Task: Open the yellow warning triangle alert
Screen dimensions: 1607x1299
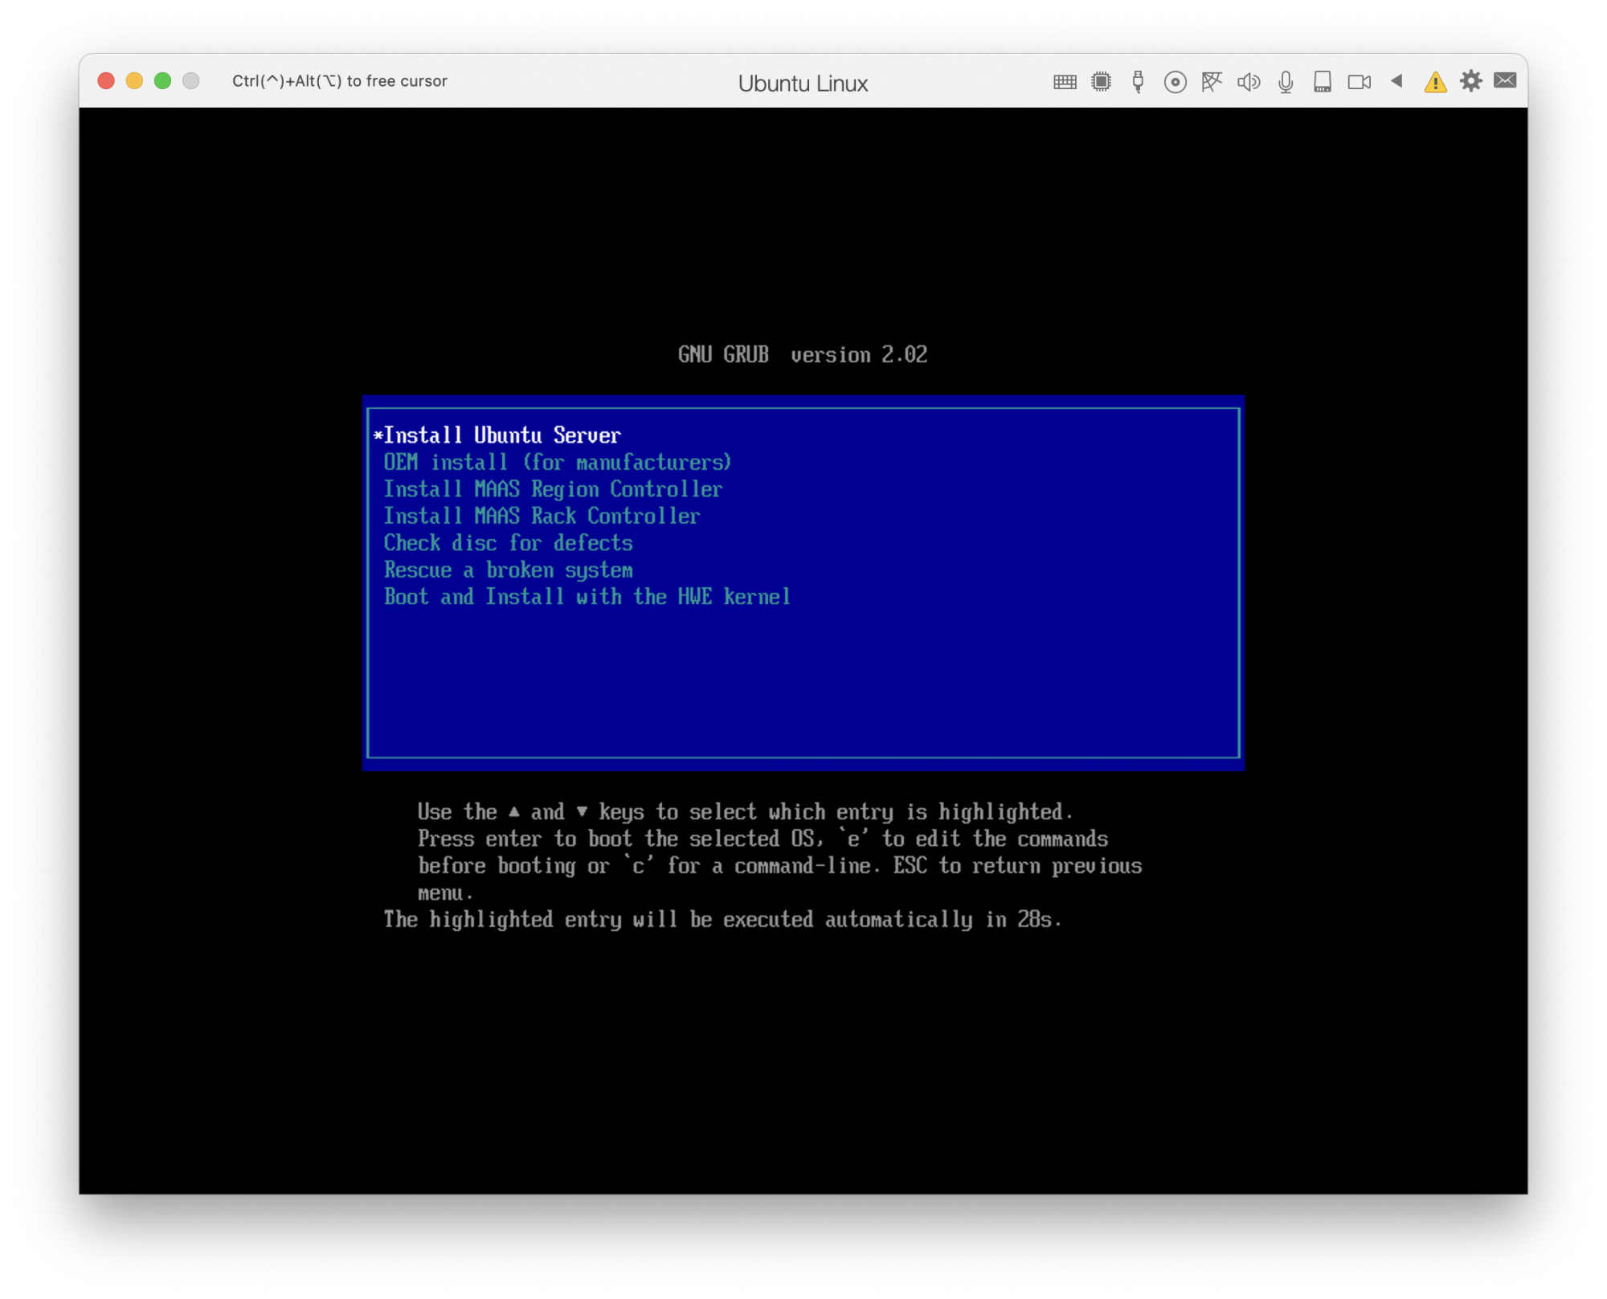Action: point(1435,82)
